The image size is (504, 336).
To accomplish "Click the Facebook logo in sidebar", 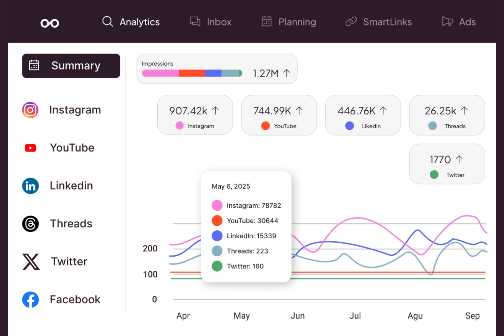I will [x=30, y=300].
